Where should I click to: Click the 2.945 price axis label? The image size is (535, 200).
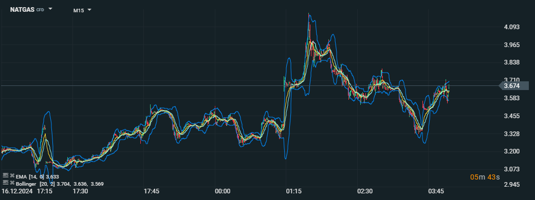512,185
